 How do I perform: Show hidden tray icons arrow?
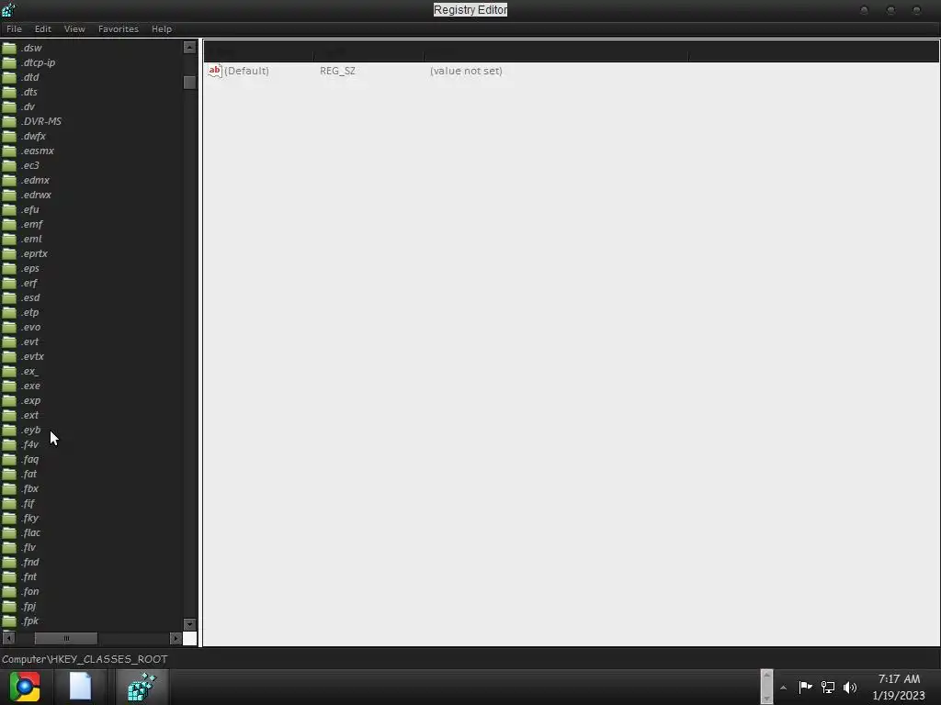[x=783, y=688]
